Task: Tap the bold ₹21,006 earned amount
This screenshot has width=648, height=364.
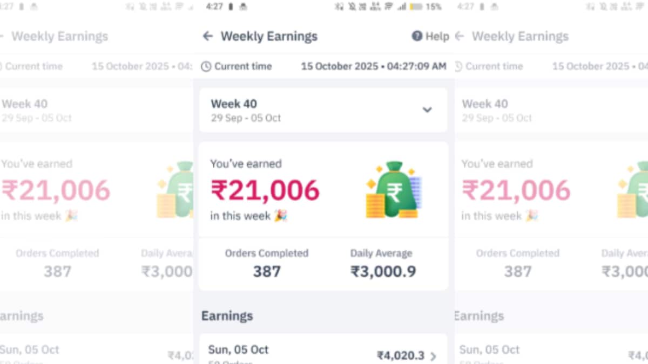Action: 265,190
